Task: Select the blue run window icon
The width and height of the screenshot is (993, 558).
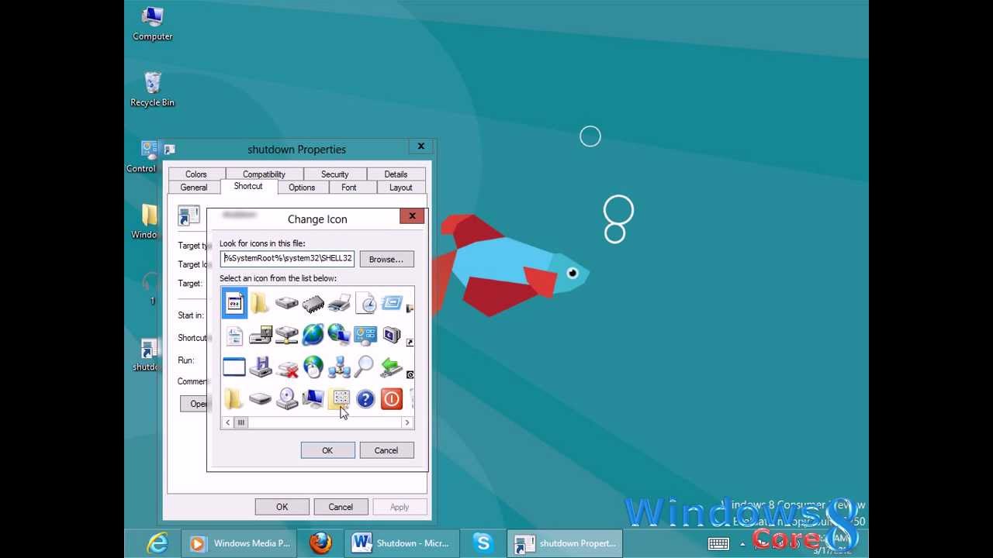Action: pos(392,303)
